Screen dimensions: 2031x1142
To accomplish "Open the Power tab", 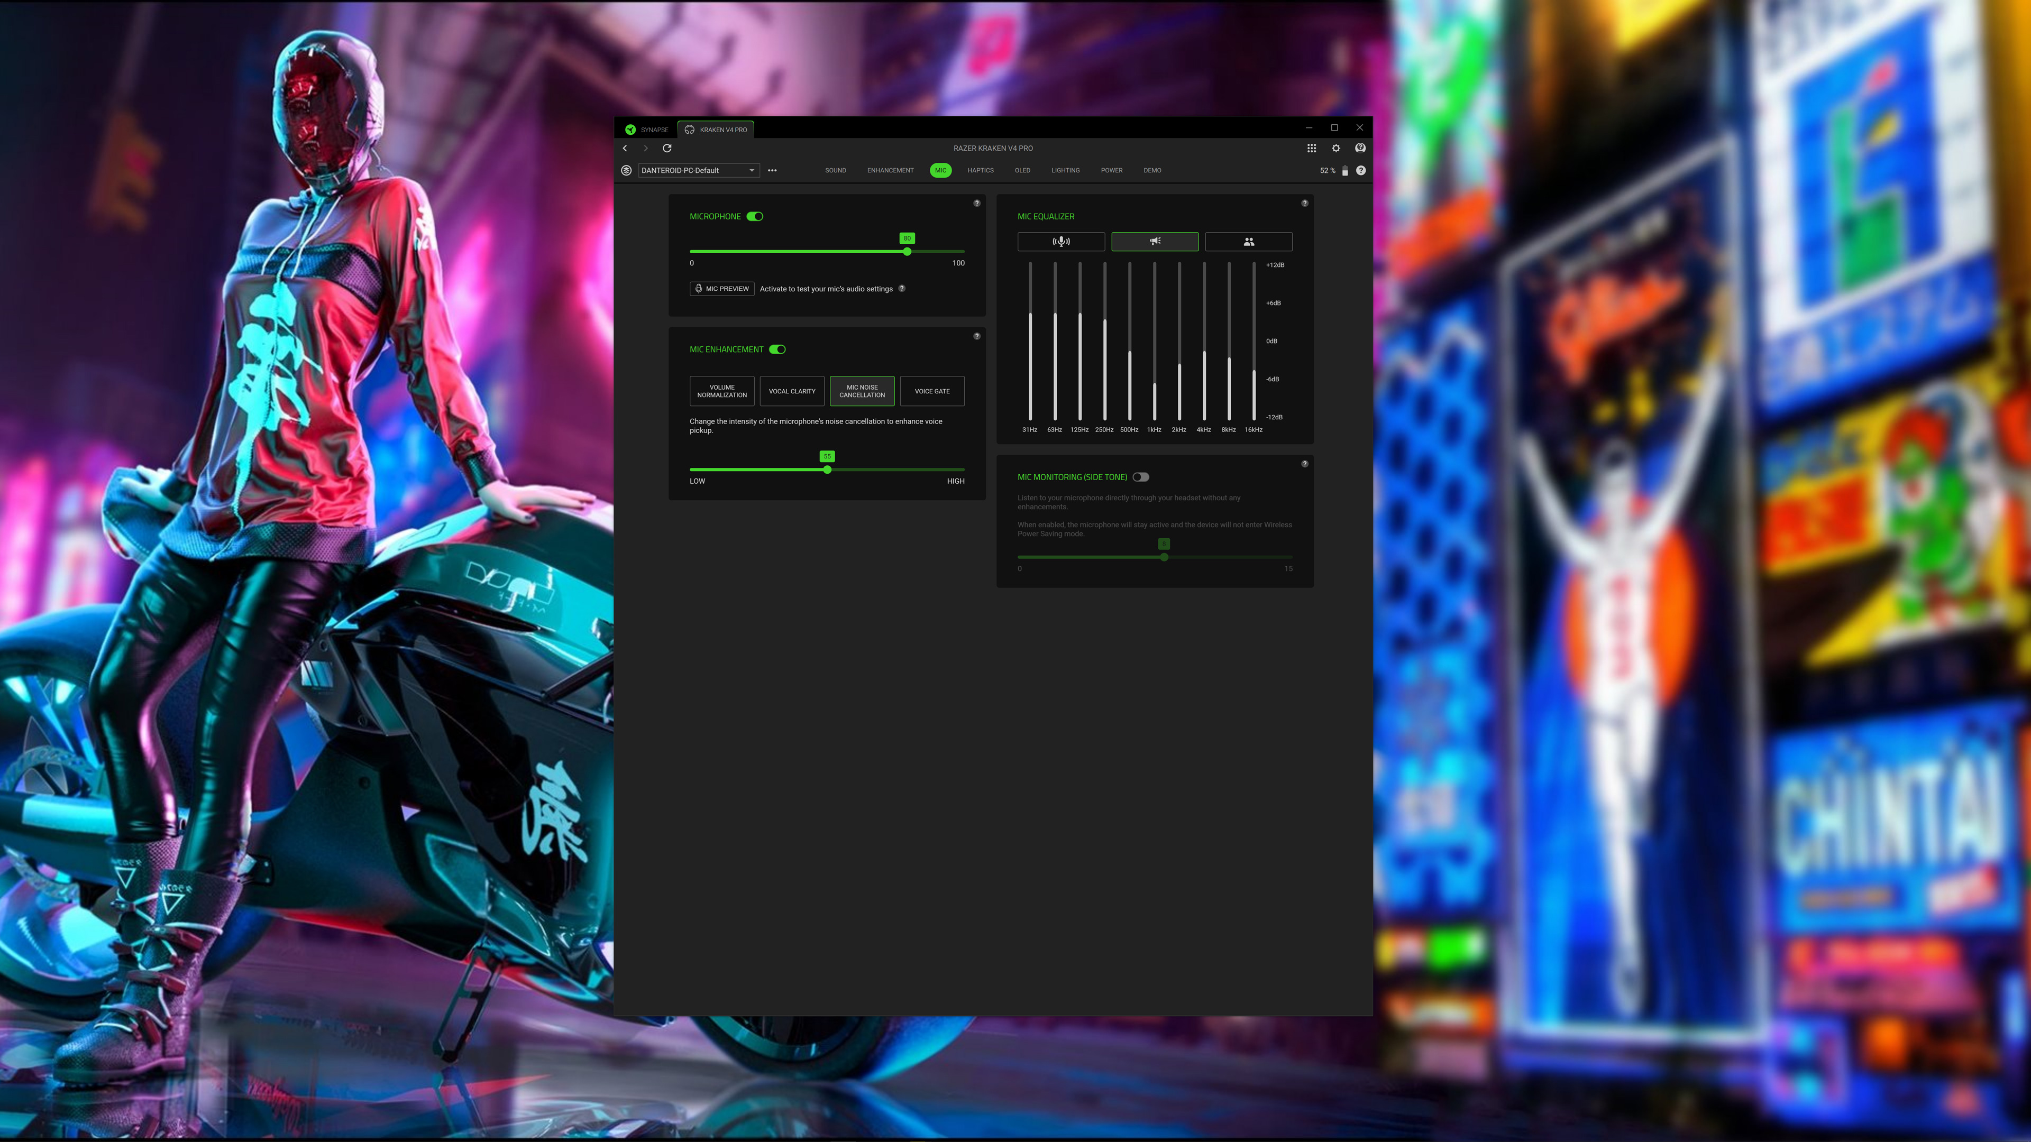I will 1112,170.
